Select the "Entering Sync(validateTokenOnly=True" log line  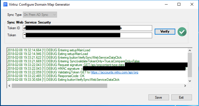click(x=73, y=61)
